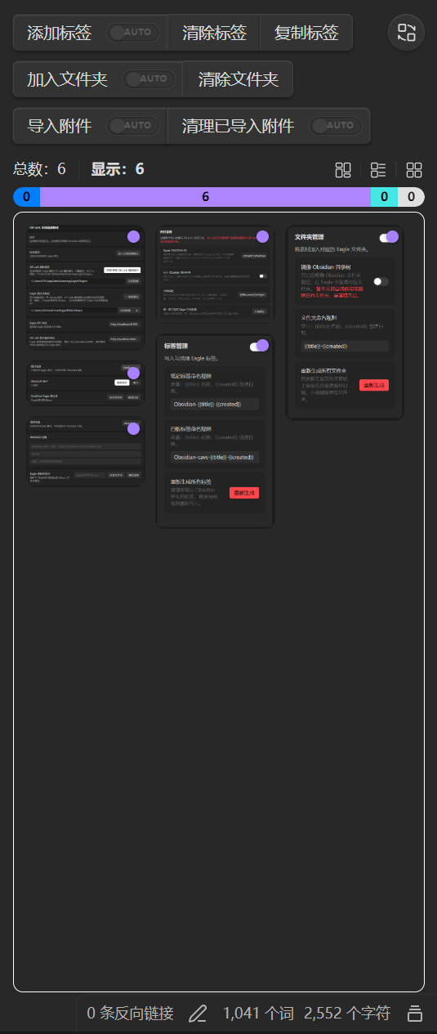437x1034 pixels.
Task: Toggle purple selection circle on OB Link thumbnail
Action: point(134,237)
